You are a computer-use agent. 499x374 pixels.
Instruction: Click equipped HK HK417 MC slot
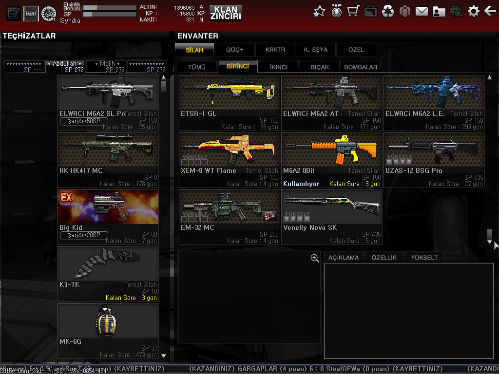[108, 160]
